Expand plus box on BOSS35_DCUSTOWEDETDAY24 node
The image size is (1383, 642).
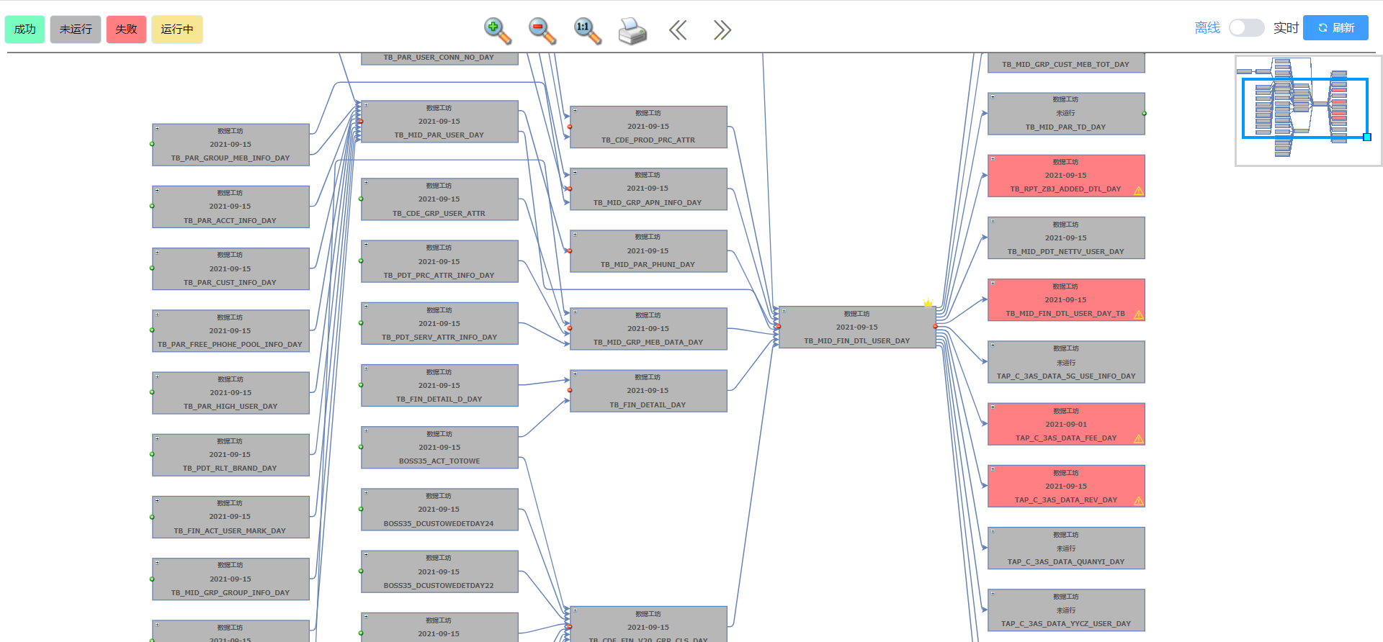(366, 493)
